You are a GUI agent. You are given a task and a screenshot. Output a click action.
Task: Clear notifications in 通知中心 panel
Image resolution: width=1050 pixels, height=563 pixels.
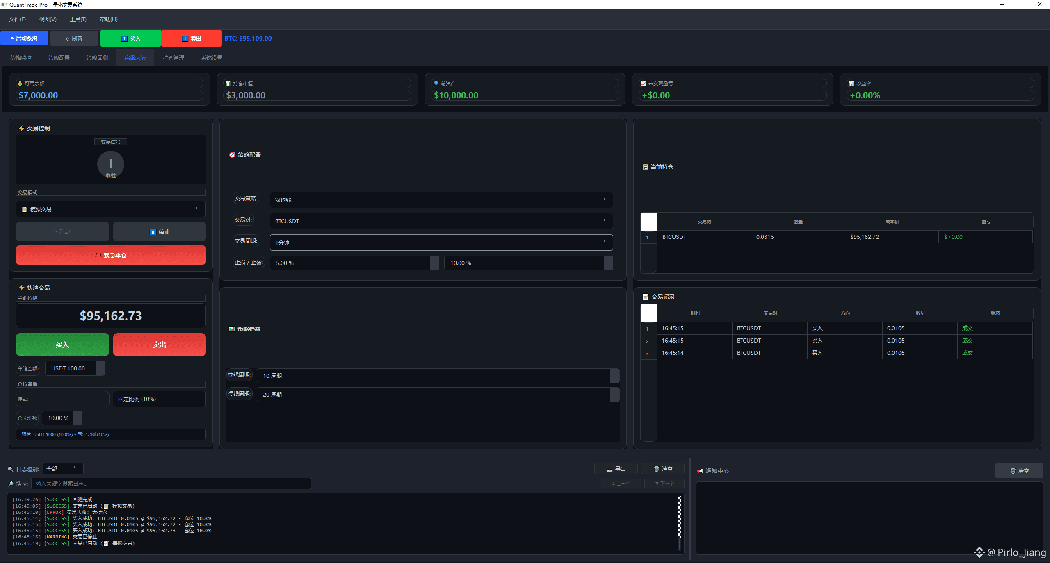(1019, 471)
